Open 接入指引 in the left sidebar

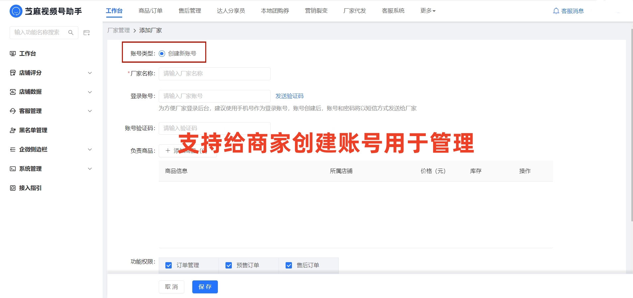tap(30, 188)
